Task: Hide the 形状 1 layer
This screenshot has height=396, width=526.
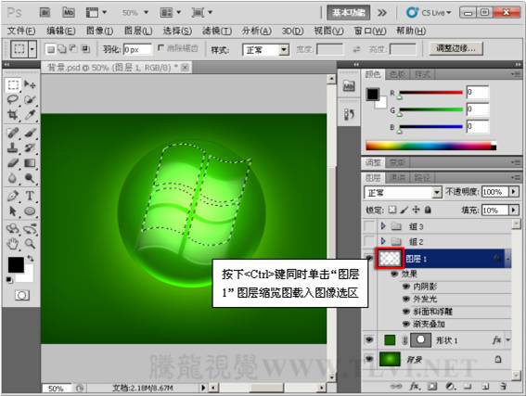Action: point(369,340)
